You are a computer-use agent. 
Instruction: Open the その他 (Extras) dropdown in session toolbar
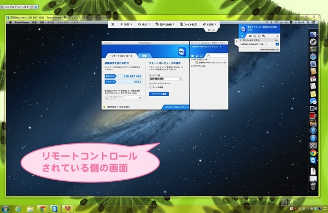pos(209,24)
